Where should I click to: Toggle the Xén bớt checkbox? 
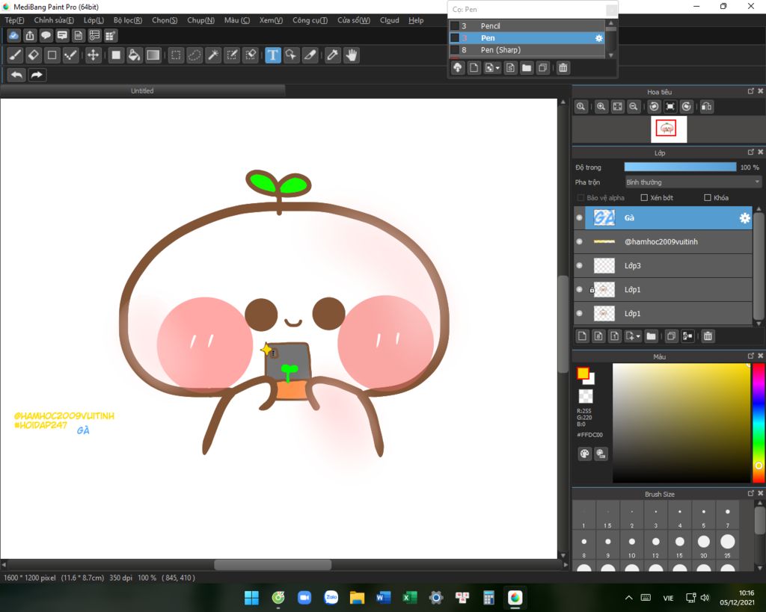click(644, 198)
